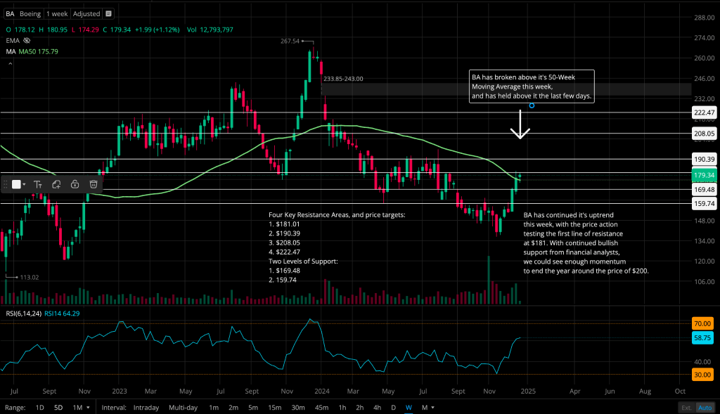The image size is (720, 414).
Task: Click the text size icon in drawing toolbar
Action: [x=38, y=184]
